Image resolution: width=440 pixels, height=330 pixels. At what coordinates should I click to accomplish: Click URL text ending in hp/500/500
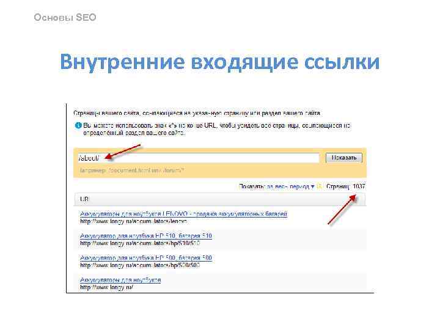coord(140,265)
